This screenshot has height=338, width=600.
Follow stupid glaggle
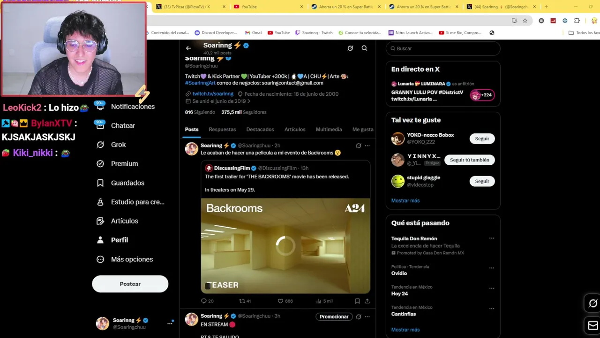(x=482, y=181)
